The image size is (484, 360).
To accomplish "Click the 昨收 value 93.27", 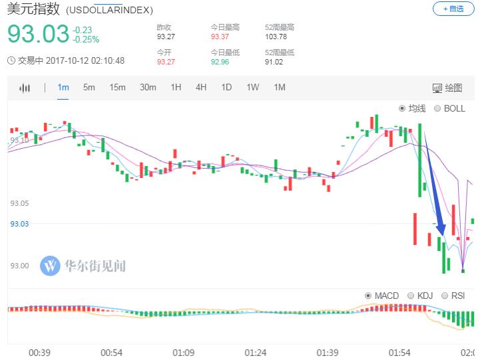I will point(166,37).
